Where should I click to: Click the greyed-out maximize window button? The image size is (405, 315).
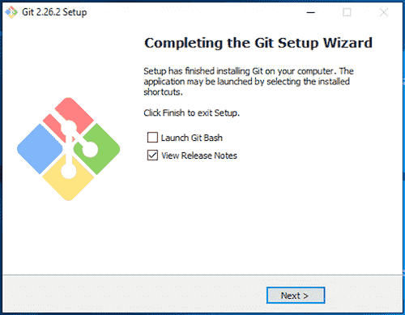pyautogui.click(x=347, y=12)
